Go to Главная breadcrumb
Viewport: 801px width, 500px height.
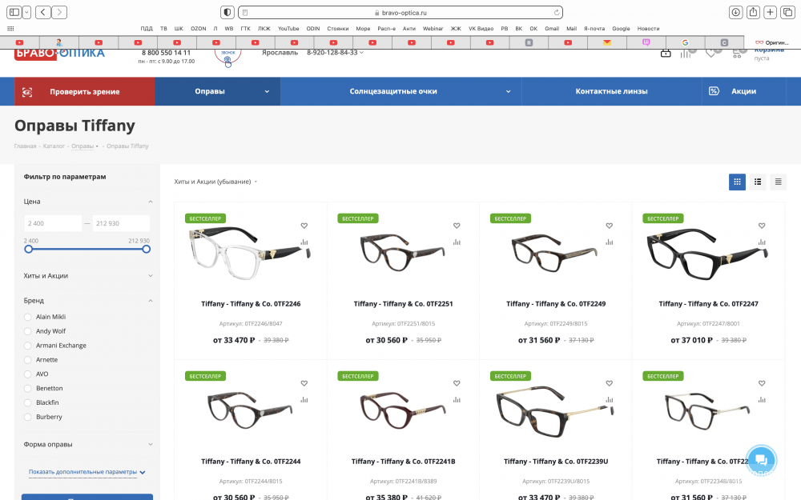pyautogui.click(x=25, y=146)
